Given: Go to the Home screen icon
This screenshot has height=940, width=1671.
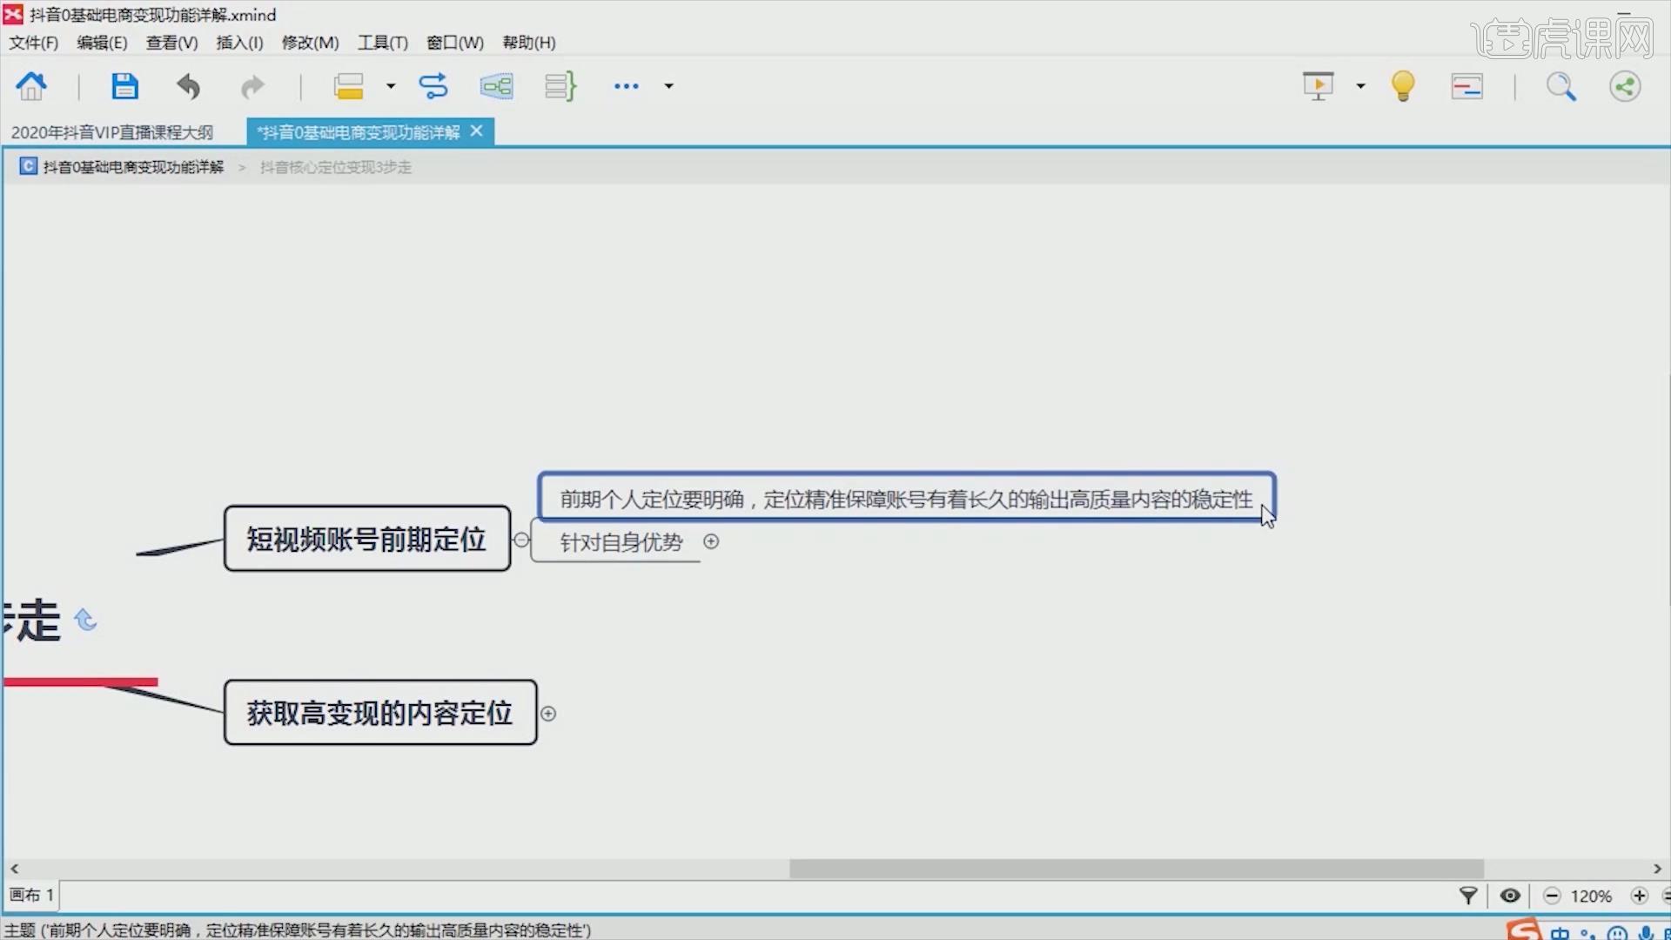Looking at the screenshot, I should tap(31, 86).
